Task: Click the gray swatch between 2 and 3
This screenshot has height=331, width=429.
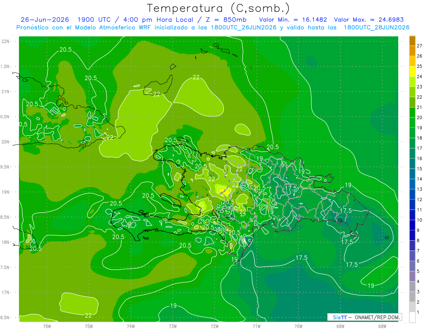Action: (412, 297)
